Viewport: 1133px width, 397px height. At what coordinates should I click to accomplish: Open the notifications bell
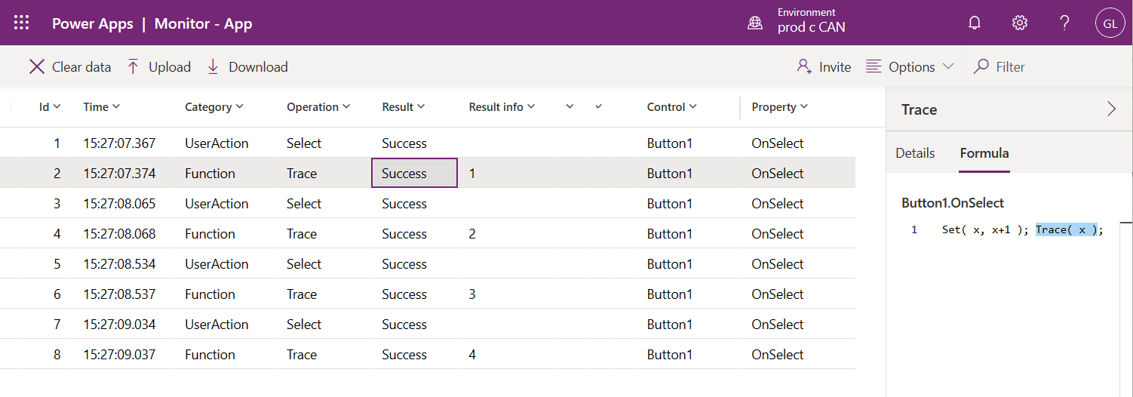(975, 23)
